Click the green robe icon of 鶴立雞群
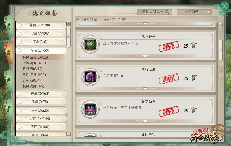The width and height of the screenshot is (231, 146). coord(90,44)
